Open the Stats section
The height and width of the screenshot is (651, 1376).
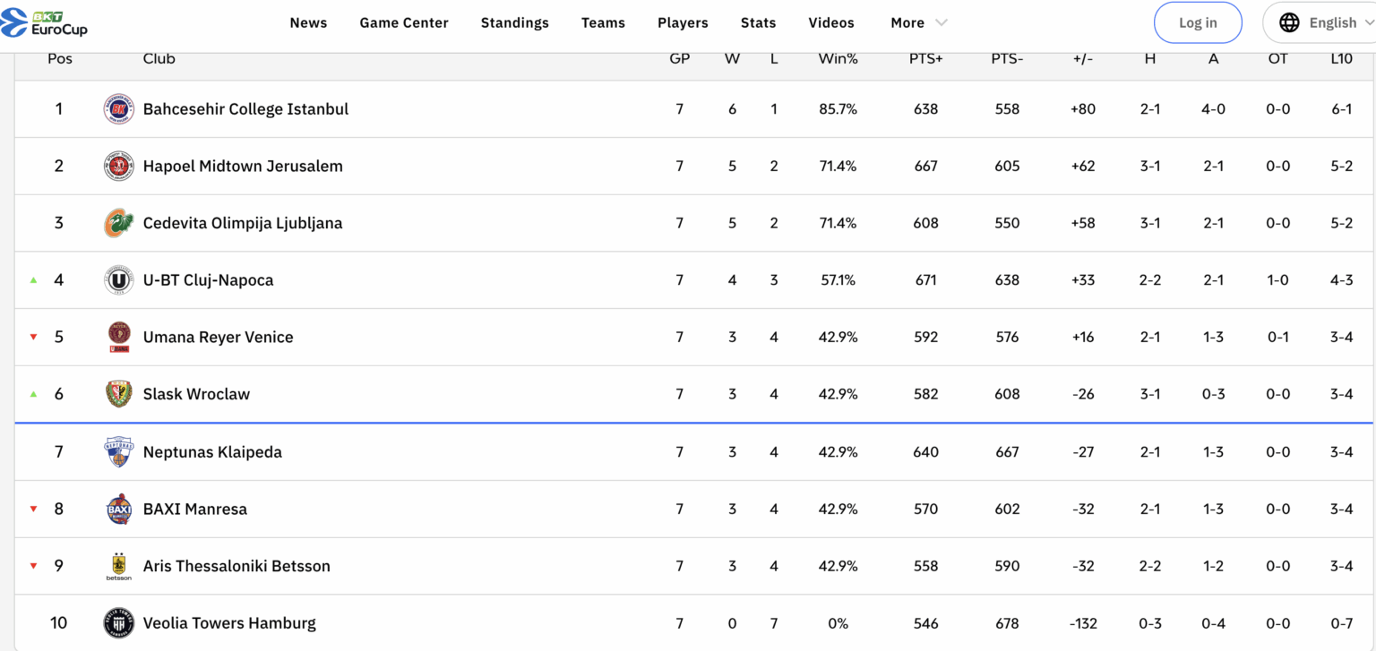click(x=758, y=23)
